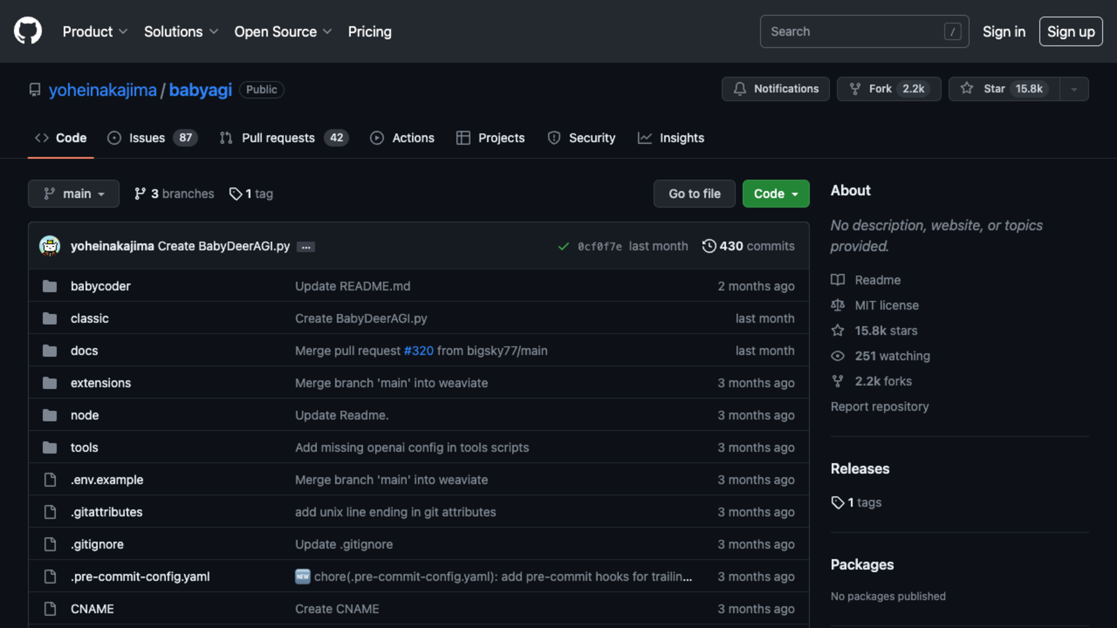Screen dimensions: 1117x628
Task: Click the green check status icon
Action: pos(563,246)
